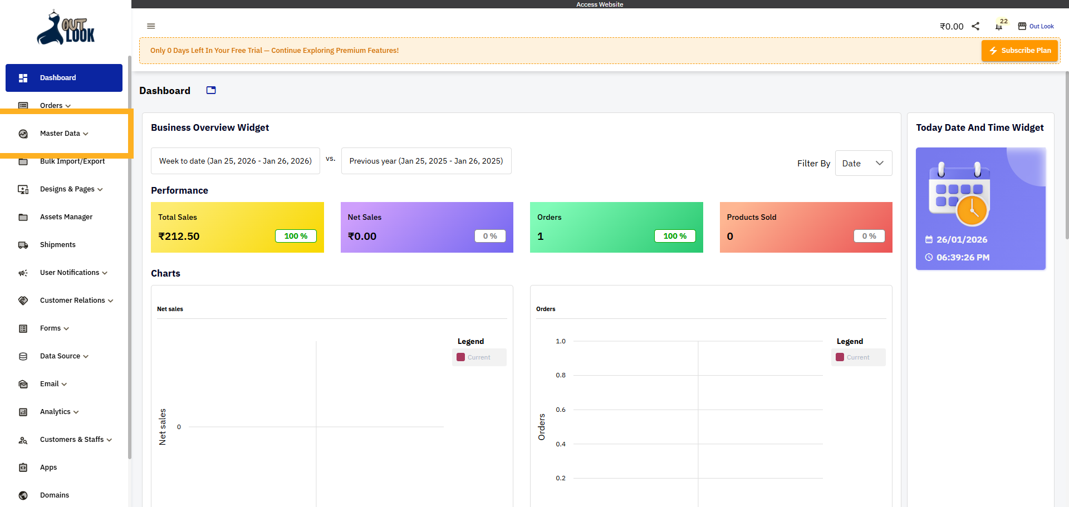Click the notification bell with 22 badge

[x=998, y=26]
